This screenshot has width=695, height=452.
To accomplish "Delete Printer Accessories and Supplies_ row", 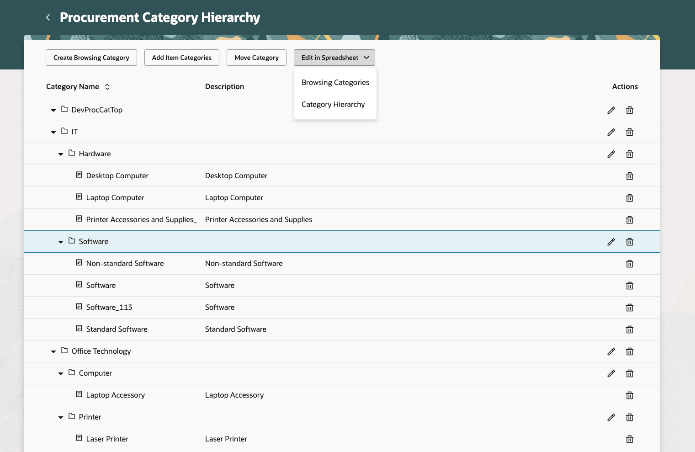I will click(630, 220).
